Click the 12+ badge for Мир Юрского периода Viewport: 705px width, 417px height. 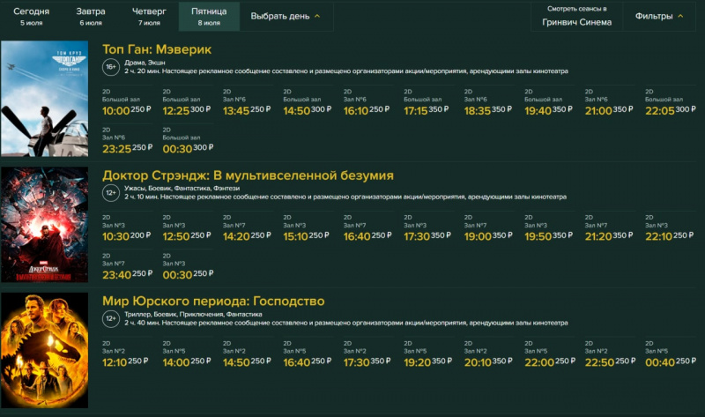coord(111,318)
